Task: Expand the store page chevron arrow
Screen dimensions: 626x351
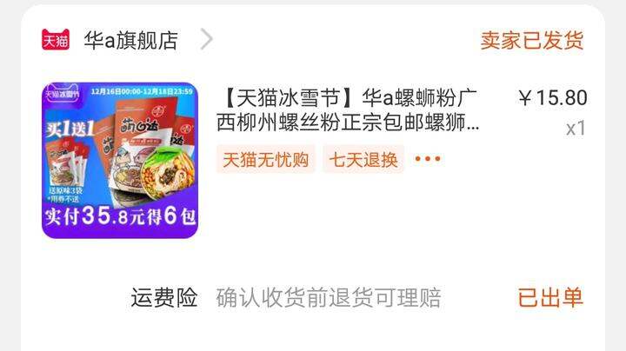Action: 206,39
